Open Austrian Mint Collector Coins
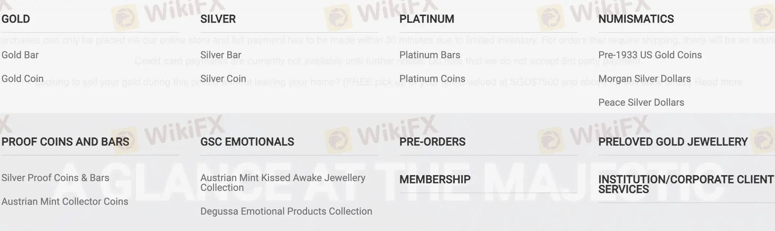Viewport: 775px width, 231px height. point(65,201)
